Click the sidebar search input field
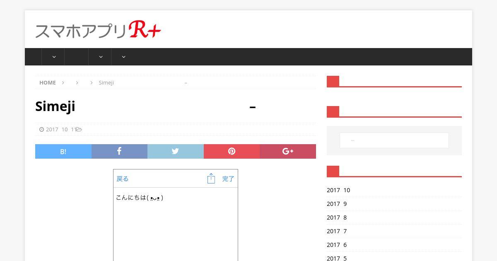497x261 pixels. tap(394, 140)
